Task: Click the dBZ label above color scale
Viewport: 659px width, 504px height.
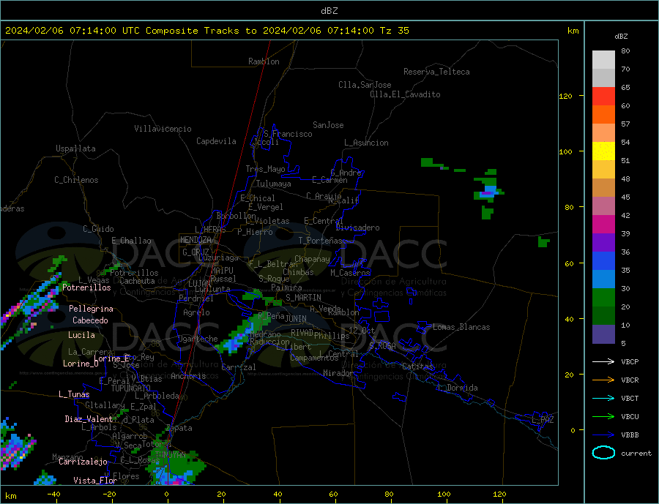Action: tap(621, 37)
